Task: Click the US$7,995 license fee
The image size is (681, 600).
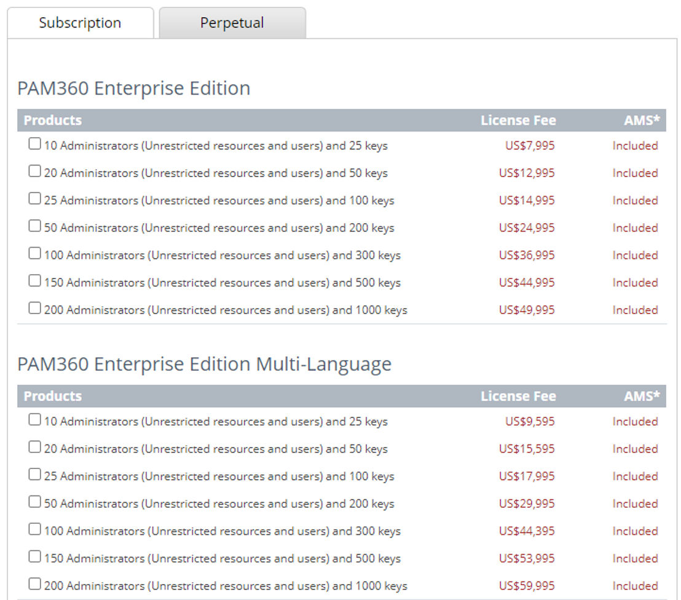Action: (530, 146)
